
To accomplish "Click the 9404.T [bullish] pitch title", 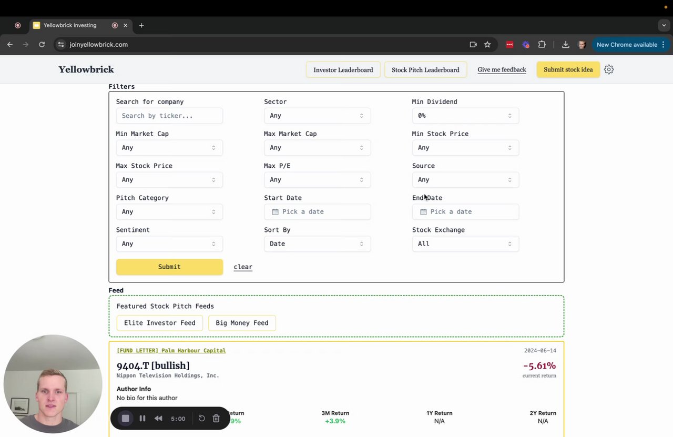I will [153, 365].
